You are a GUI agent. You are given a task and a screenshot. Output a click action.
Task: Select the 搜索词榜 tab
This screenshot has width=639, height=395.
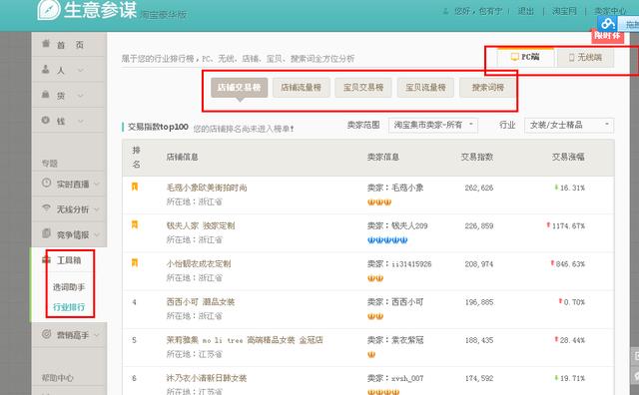coord(488,88)
